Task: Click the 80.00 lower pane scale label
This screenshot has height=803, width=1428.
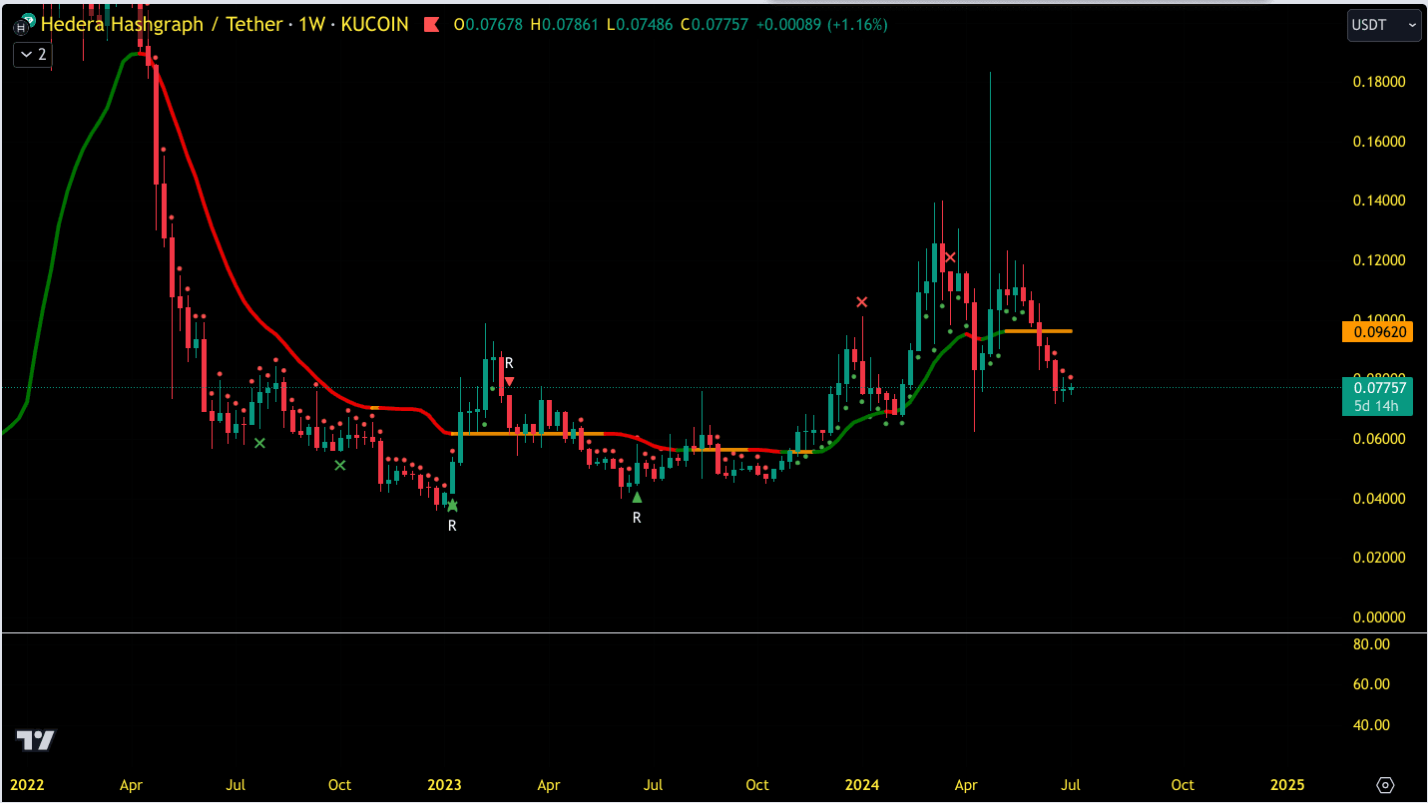Action: click(x=1371, y=644)
